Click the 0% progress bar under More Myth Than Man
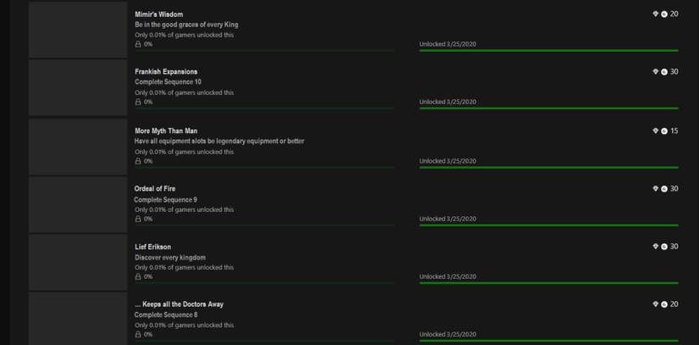This screenshot has width=699, height=345. click(264, 167)
